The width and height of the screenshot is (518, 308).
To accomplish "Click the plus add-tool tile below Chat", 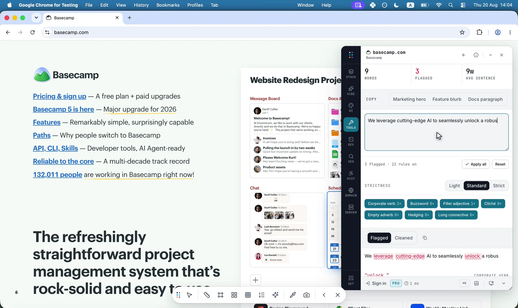I will click(255, 280).
